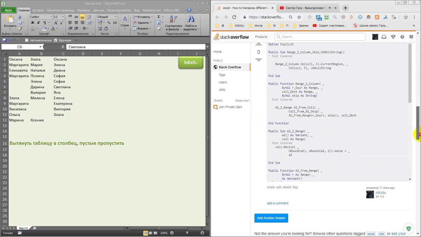Switch to the Разработчик ribbon tab

(x=152, y=10)
